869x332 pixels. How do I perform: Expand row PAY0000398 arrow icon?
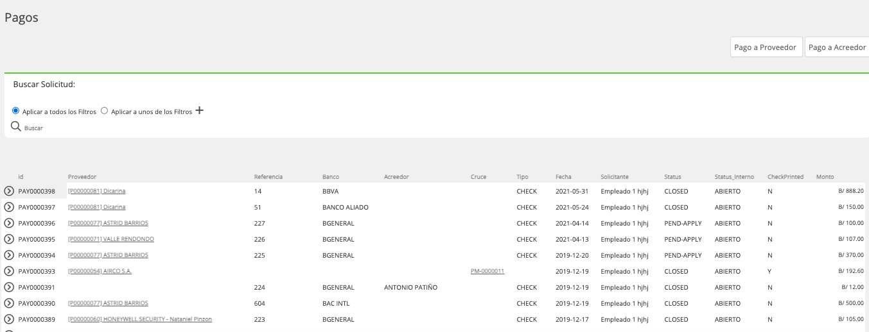[x=9, y=191]
